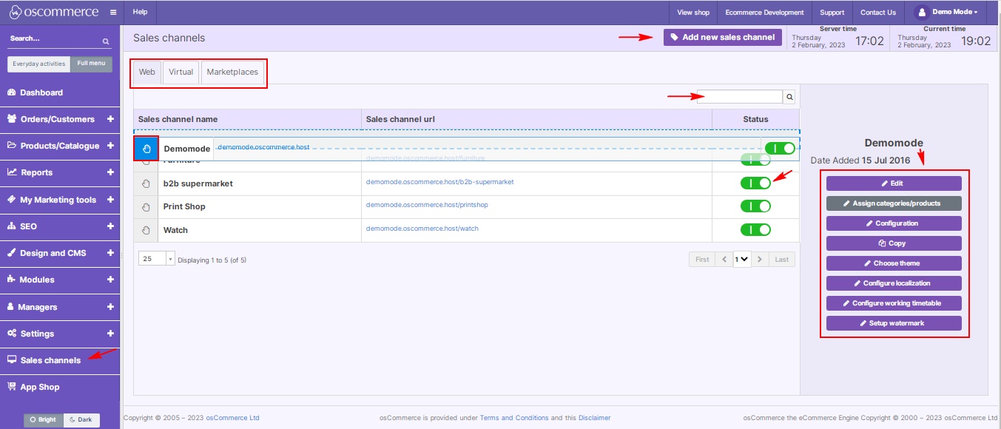Expand the Managers submenu plus sign
The width and height of the screenshot is (1001, 429).
click(110, 307)
